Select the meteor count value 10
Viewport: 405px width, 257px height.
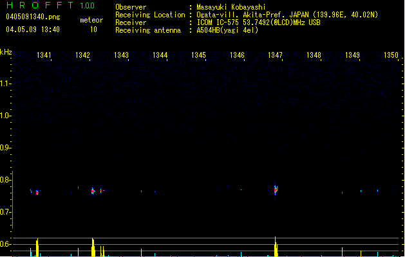click(93, 30)
